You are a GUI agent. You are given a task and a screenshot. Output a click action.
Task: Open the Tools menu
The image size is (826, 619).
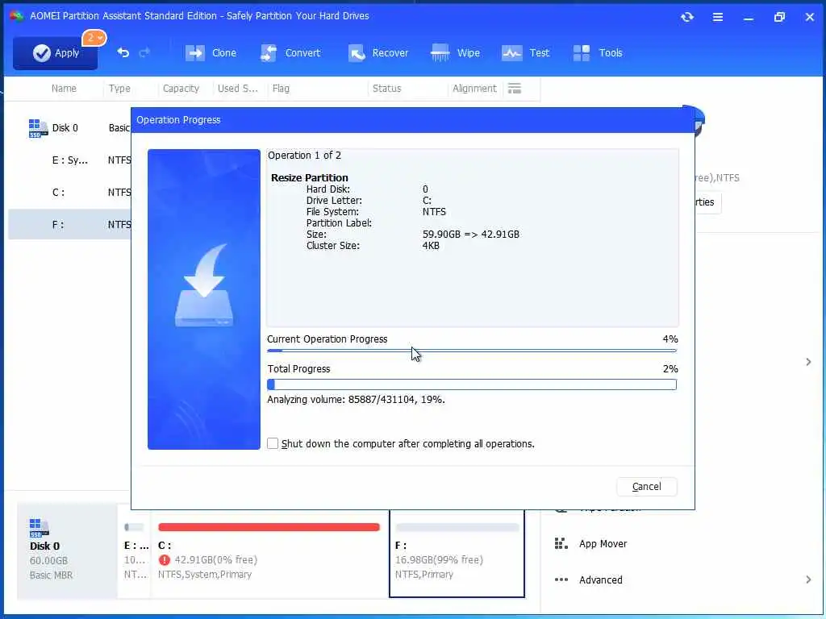pos(598,52)
